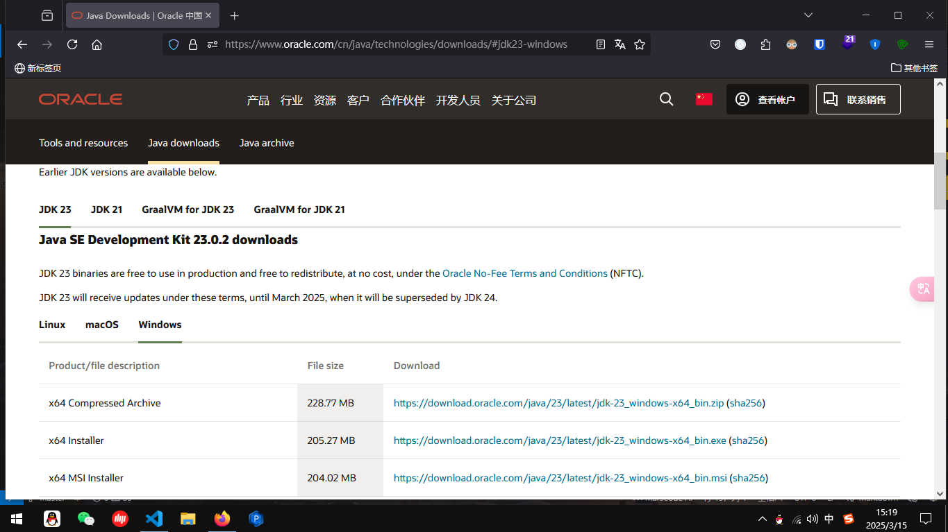This screenshot has width=948, height=532.
Task: Select the Java downloads section tab
Action: click(183, 143)
